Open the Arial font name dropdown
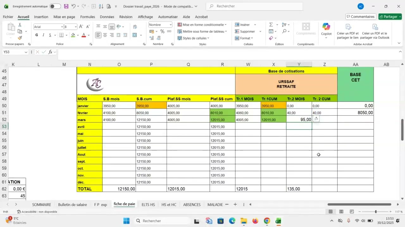 62,27
